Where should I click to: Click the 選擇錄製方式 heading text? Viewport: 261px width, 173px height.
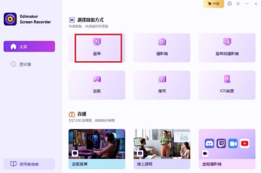pyautogui.click(x=90, y=20)
